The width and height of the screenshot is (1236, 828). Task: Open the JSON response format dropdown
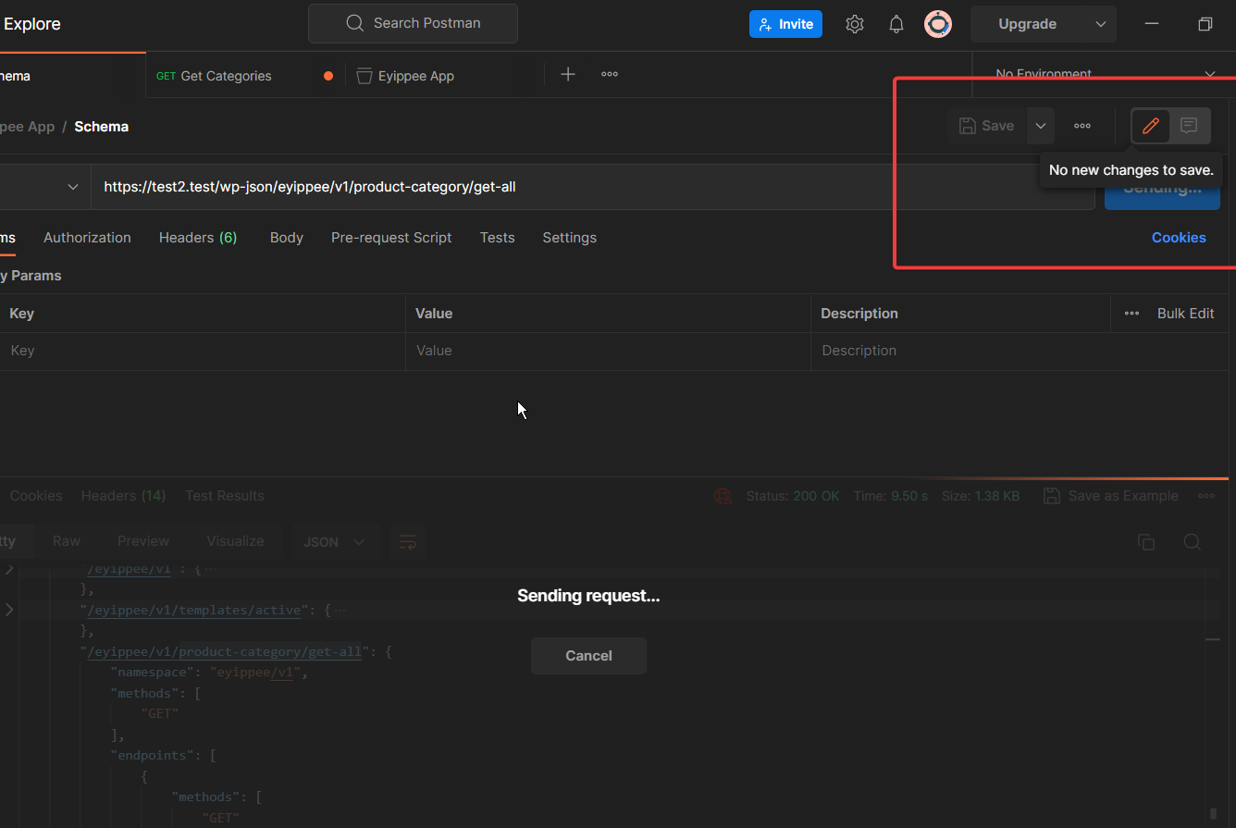click(334, 541)
